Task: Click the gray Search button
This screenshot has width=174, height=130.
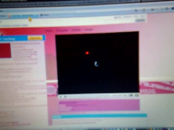Action: tap(140, 21)
